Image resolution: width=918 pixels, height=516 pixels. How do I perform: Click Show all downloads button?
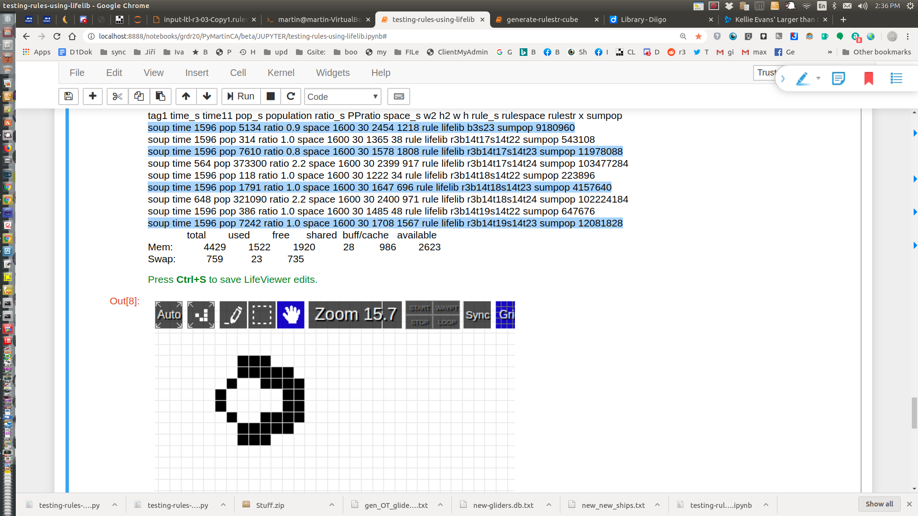click(x=879, y=504)
